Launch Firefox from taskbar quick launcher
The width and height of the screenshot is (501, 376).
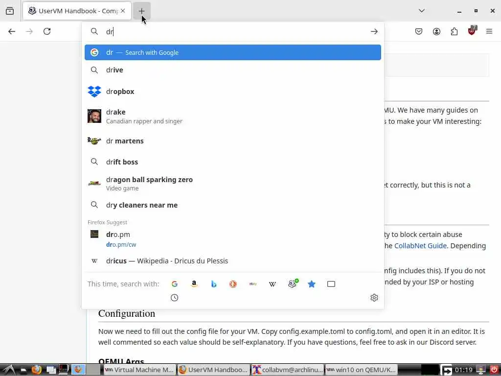pyautogui.click(x=36, y=370)
